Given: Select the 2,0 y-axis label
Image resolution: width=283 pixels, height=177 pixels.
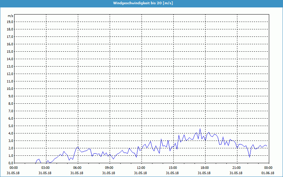Looking at the screenshot, I should [11, 148].
